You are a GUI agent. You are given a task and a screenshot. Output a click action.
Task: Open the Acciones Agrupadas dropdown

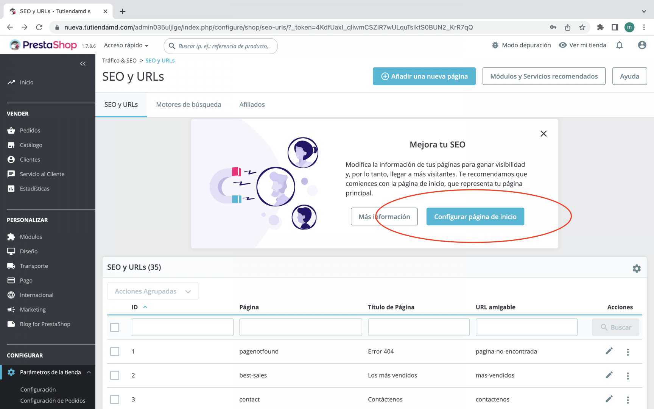(153, 291)
